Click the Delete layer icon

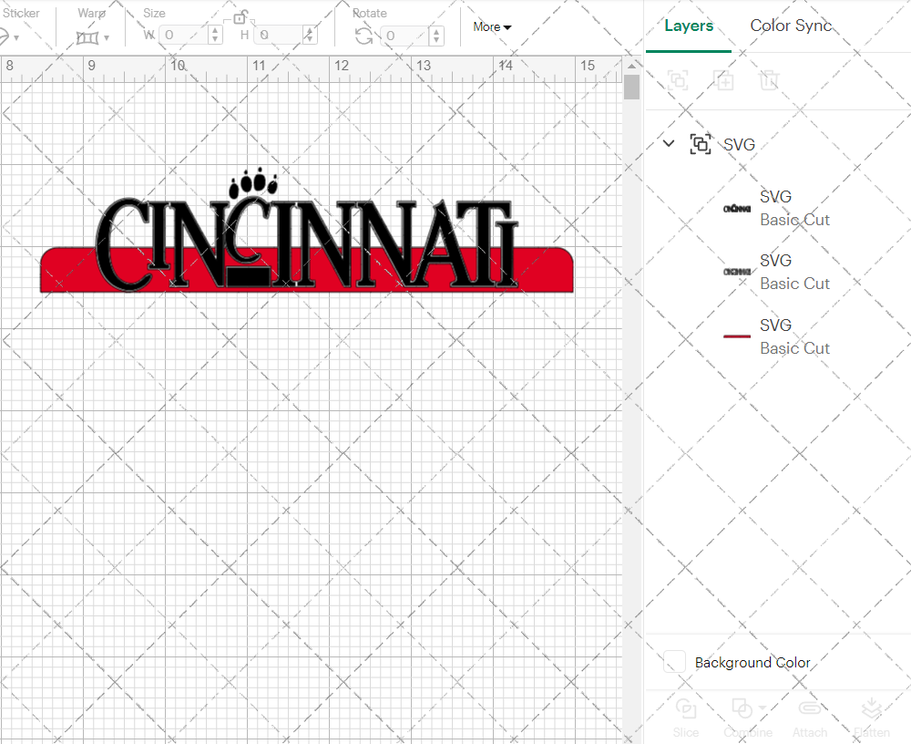click(x=770, y=81)
